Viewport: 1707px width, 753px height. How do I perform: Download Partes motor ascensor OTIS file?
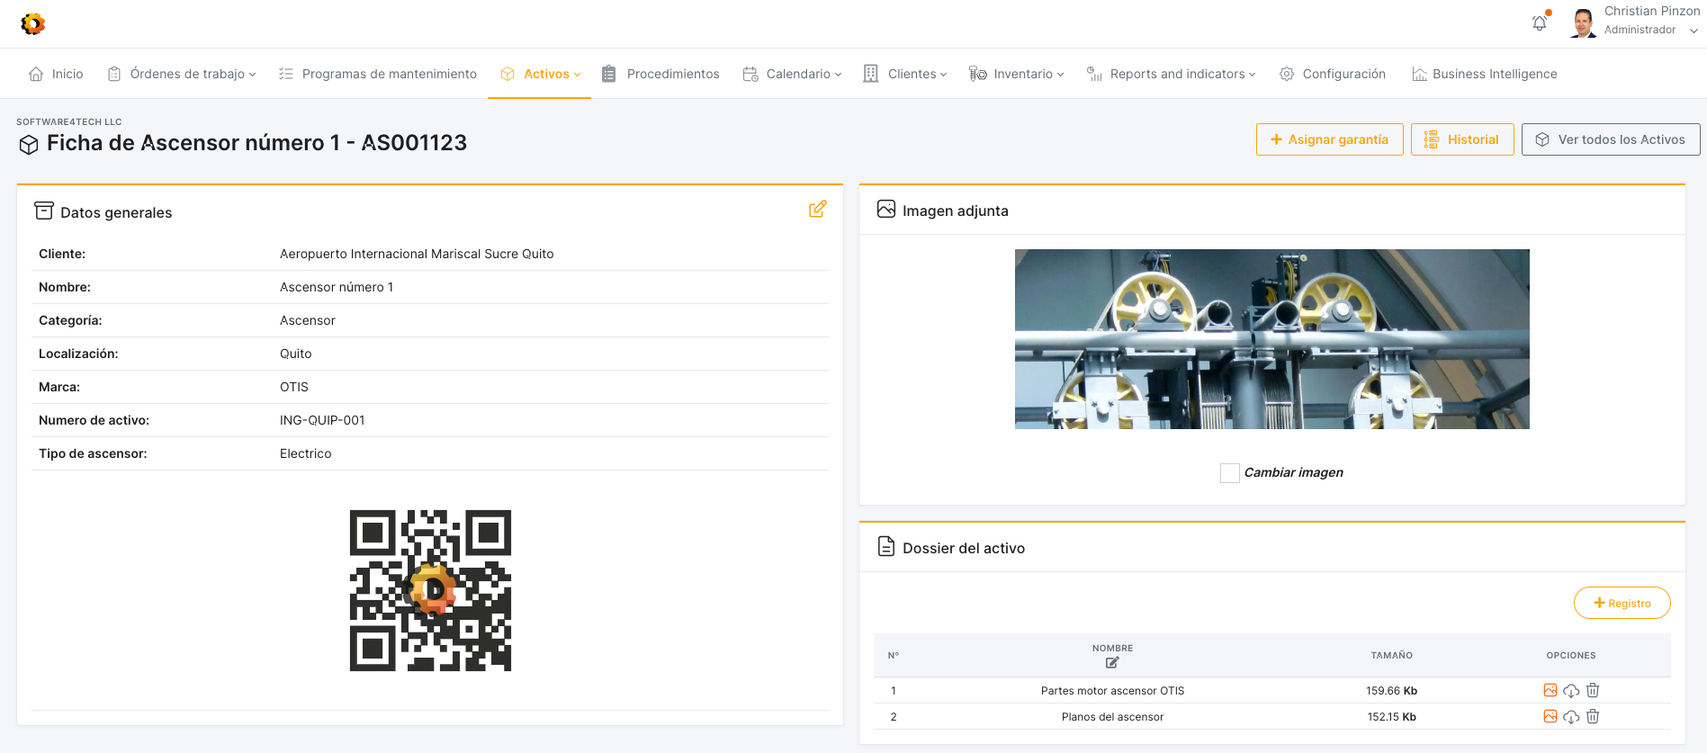tap(1571, 691)
